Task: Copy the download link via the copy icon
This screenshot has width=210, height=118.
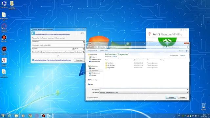Action: point(84,52)
